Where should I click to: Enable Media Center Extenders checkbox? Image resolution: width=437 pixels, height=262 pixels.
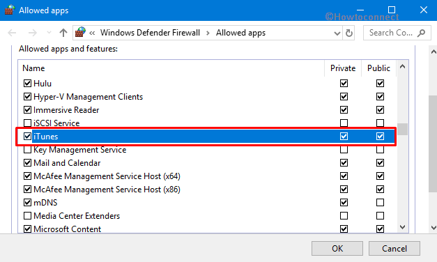[x=27, y=216]
